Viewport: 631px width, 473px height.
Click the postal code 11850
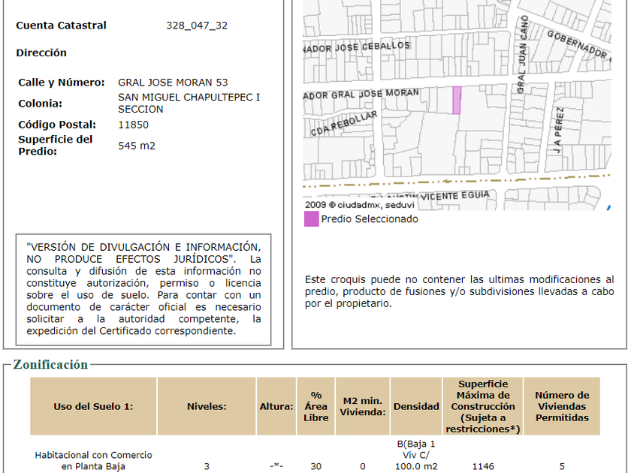[133, 125]
